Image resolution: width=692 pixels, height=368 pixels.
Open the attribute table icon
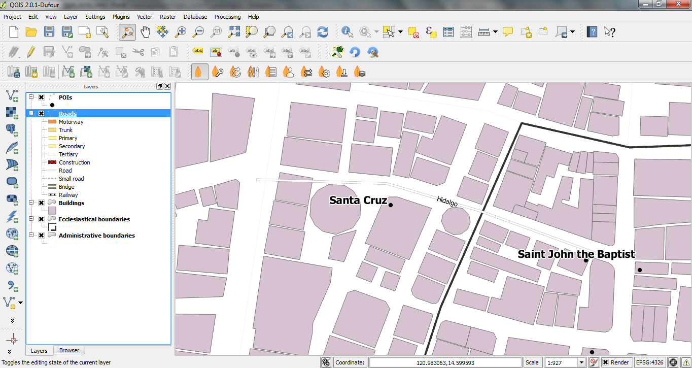[x=448, y=32]
